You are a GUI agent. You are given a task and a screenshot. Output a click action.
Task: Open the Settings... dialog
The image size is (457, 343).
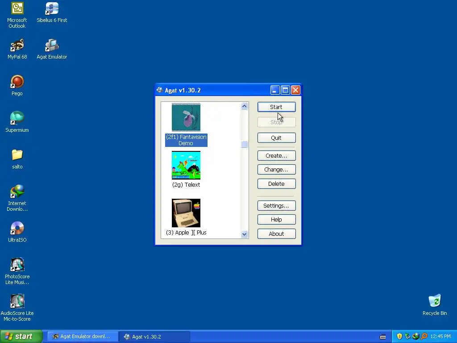276,205
